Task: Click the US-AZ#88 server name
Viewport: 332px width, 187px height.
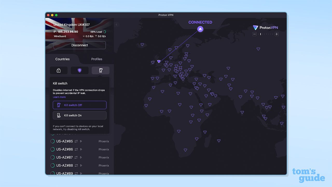Action: [65, 165]
